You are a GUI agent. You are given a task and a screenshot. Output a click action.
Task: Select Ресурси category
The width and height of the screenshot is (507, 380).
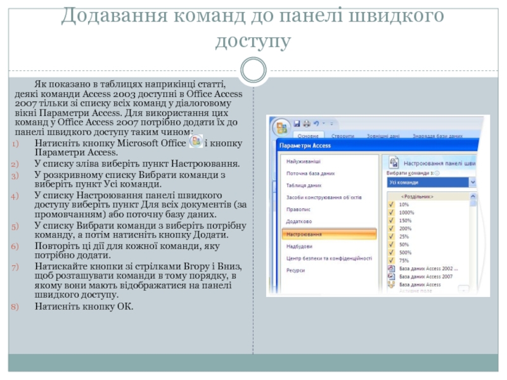295,270
